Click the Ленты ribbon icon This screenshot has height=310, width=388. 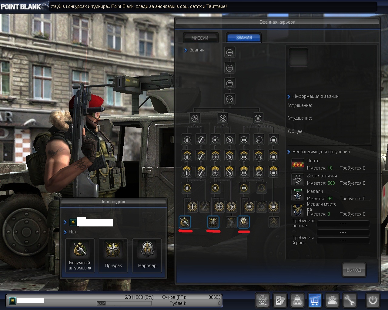tap(298, 164)
